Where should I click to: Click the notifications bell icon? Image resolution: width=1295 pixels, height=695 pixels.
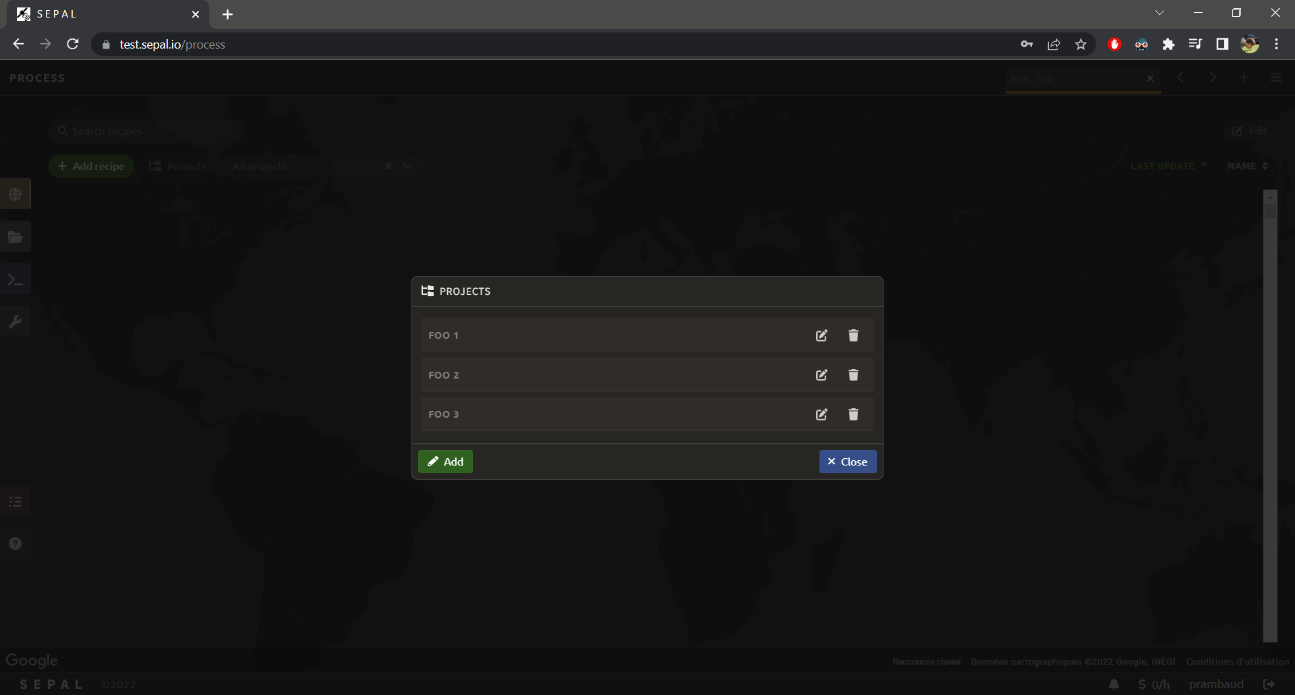click(x=1114, y=684)
